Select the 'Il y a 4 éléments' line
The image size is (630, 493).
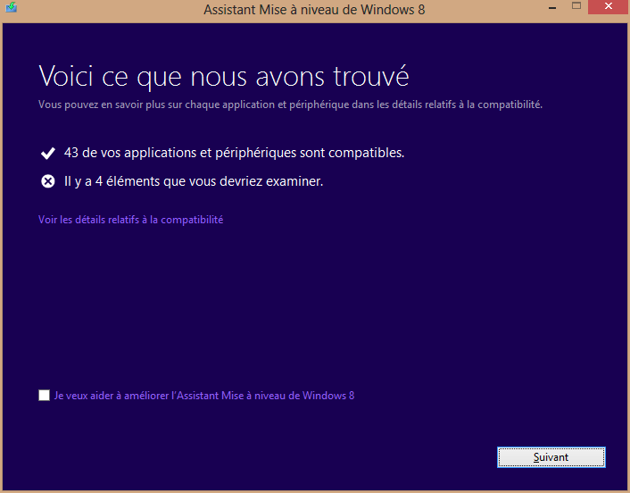coord(194,181)
